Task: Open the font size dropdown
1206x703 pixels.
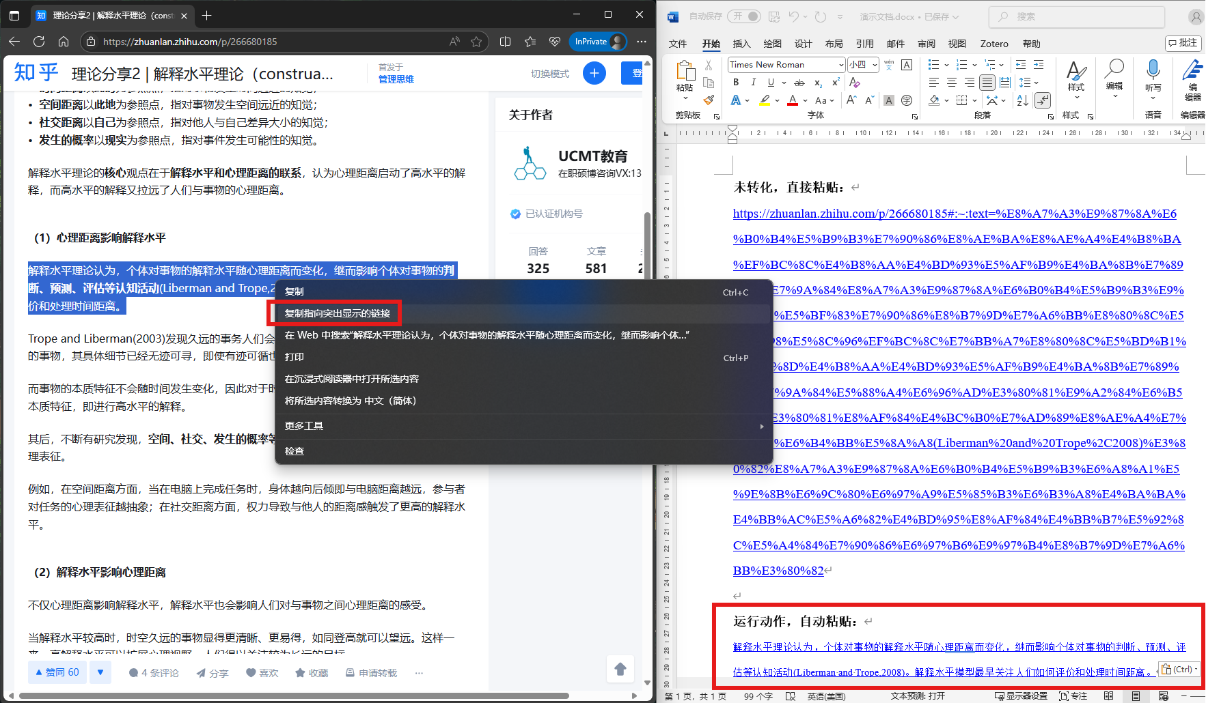Action: coord(875,65)
